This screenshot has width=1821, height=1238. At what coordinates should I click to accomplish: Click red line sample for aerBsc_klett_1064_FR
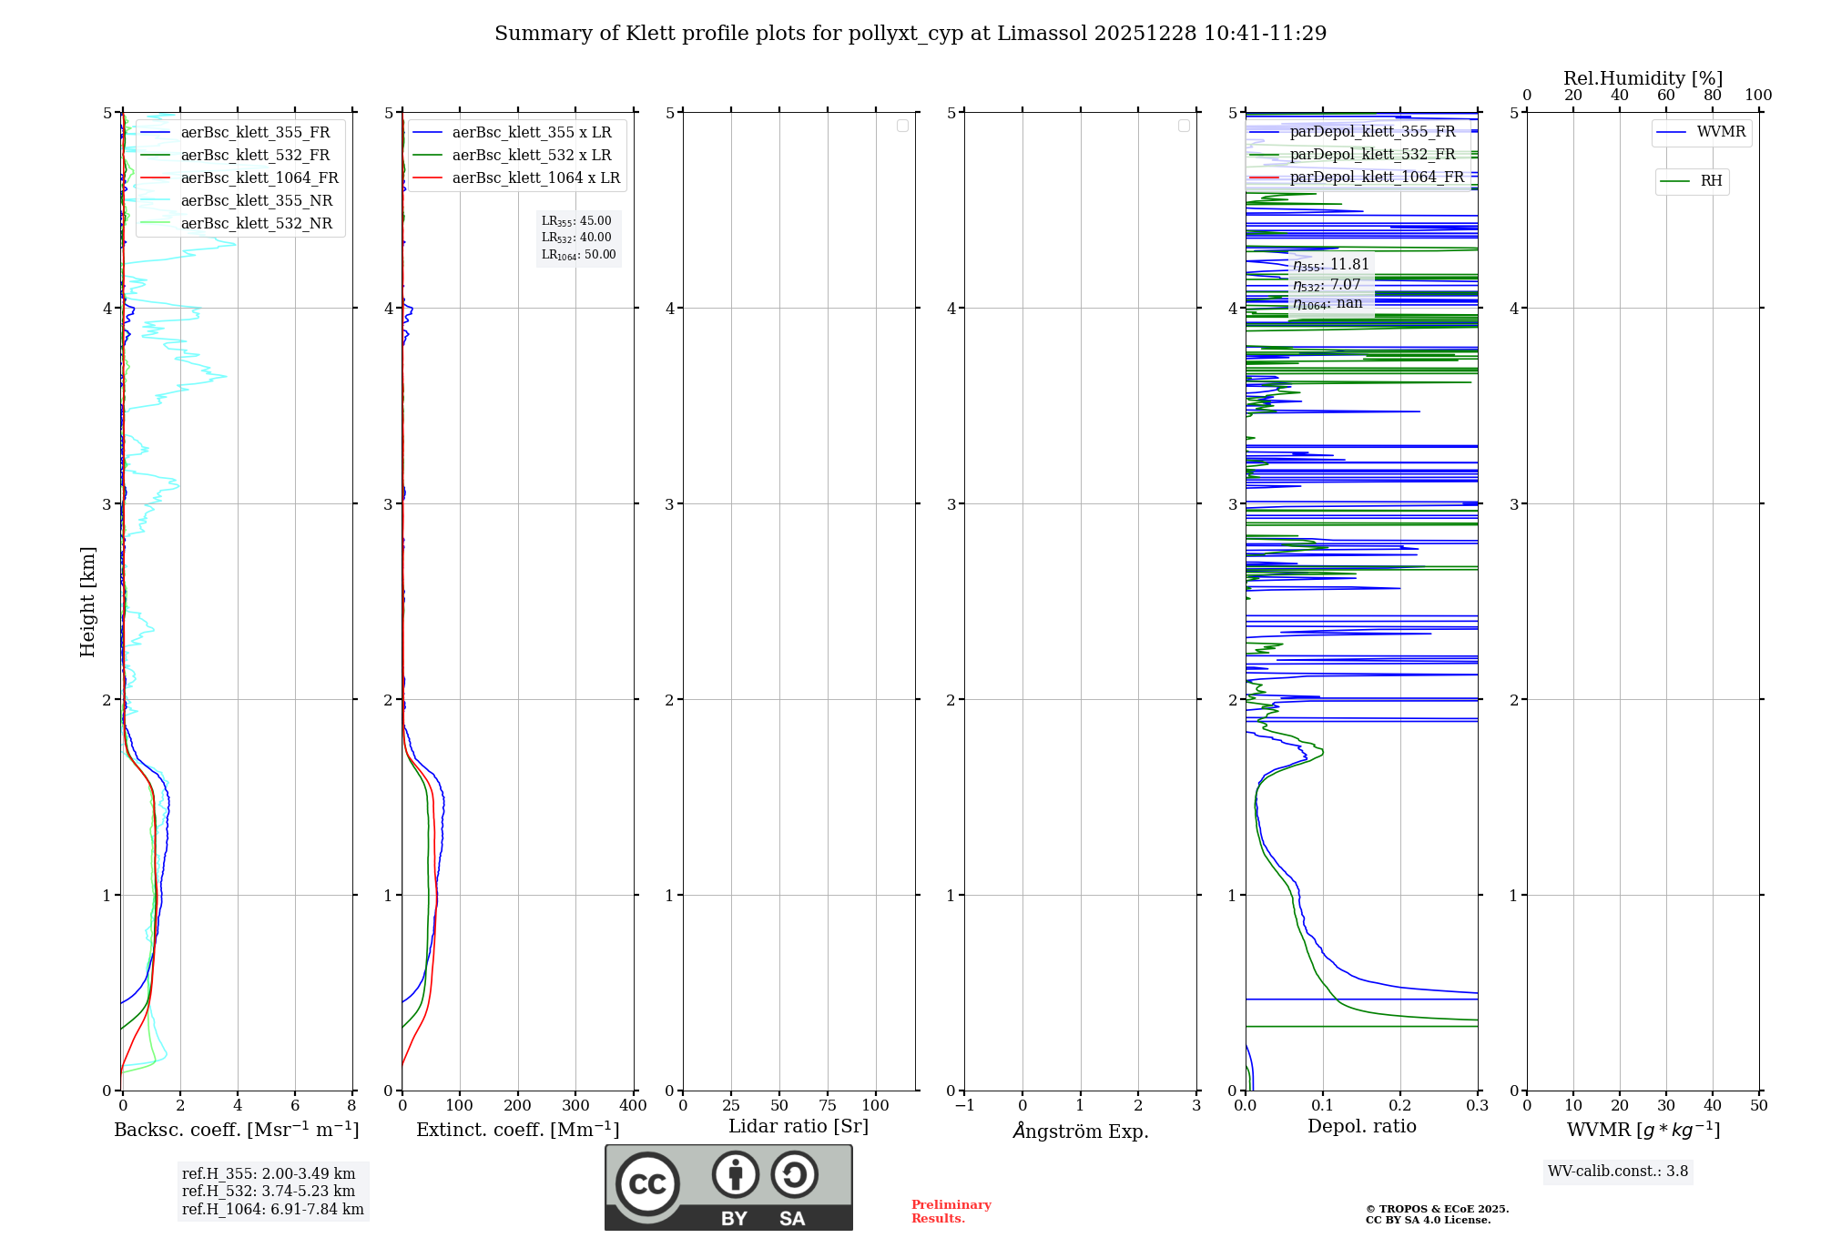coord(155,178)
